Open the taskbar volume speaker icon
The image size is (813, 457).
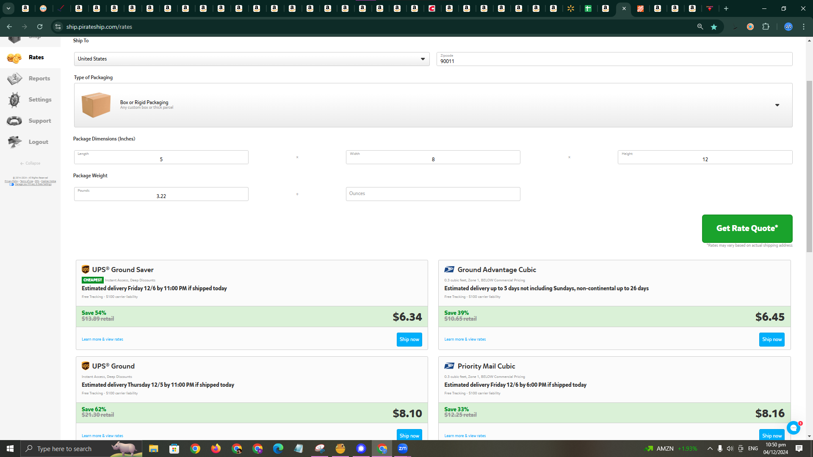(730, 449)
